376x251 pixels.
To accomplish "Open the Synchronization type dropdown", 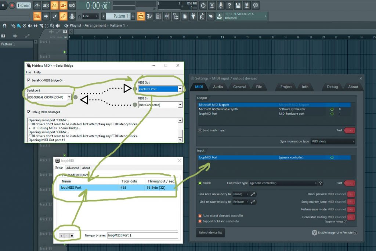I will (x=333, y=141).
